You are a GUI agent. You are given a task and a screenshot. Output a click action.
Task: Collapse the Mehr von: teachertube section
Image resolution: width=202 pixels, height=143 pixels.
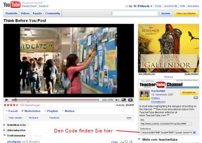(x=139, y=139)
